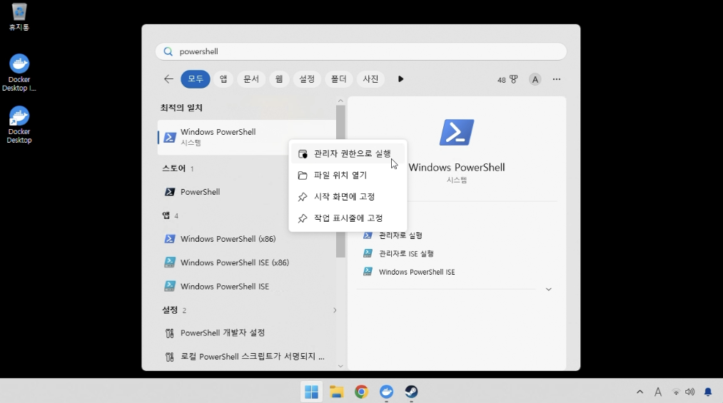The image size is (723, 403).
Task: Open Google Chrome from taskbar
Action: tap(361, 392)
